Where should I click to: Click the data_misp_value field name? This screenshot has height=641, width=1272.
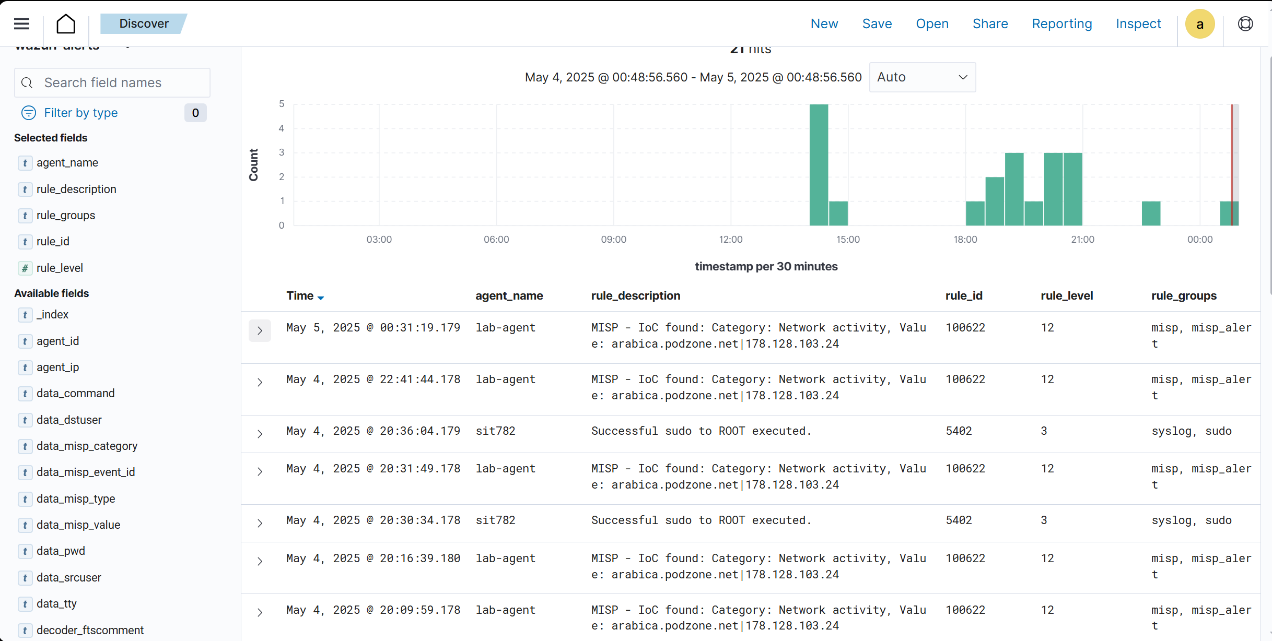click(x=78, y=525)
